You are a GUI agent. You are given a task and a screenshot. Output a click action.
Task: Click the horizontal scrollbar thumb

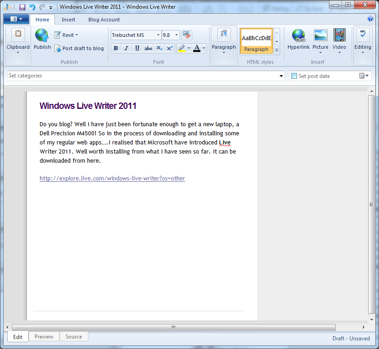(174, 327)
